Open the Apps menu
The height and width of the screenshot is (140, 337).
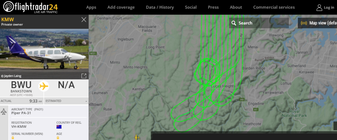tap(91, 7)
